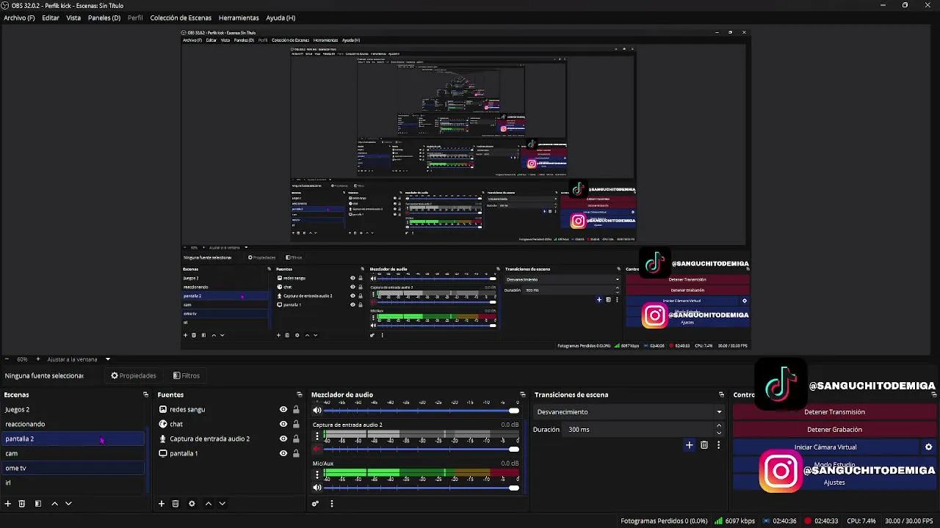Click the browser icon of chat source
The image size is (940, 528).
click(163, 424)
